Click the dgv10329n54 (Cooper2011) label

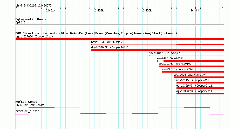click(x=195, y=86)
